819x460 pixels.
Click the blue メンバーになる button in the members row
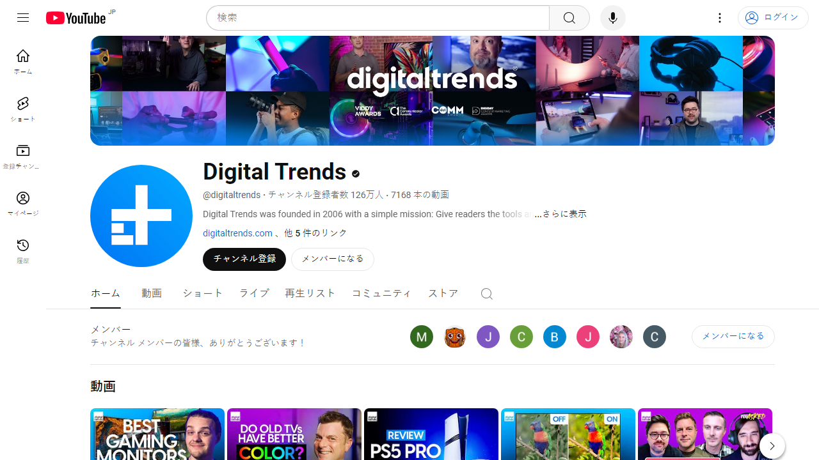coord(733,337)
